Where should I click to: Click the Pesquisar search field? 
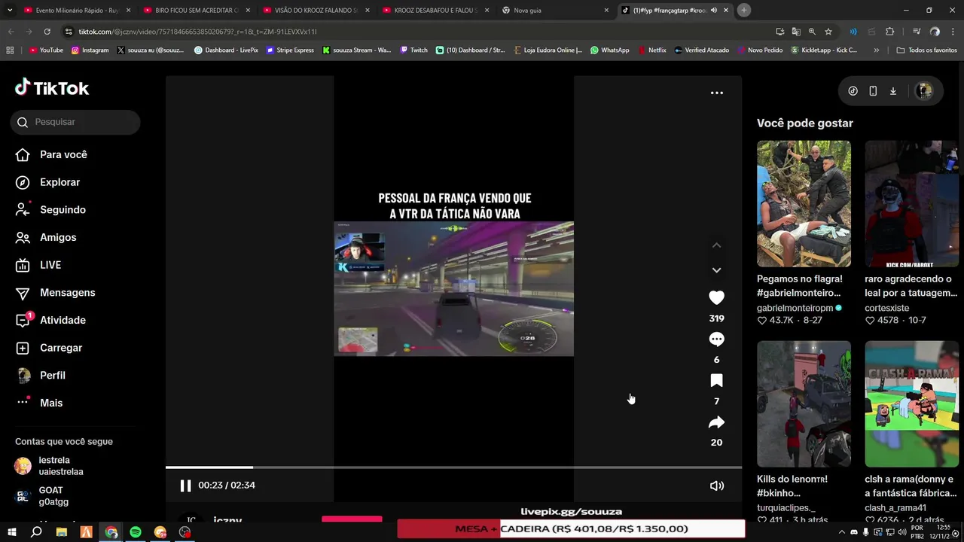[x=75, y=122]
